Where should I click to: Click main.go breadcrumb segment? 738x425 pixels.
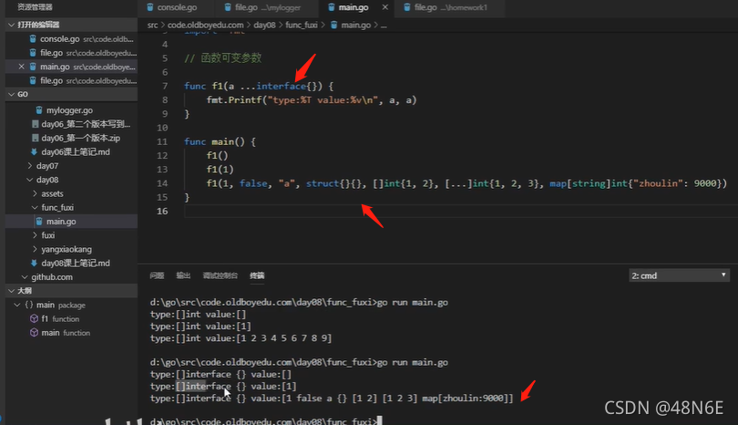[356, 25]
